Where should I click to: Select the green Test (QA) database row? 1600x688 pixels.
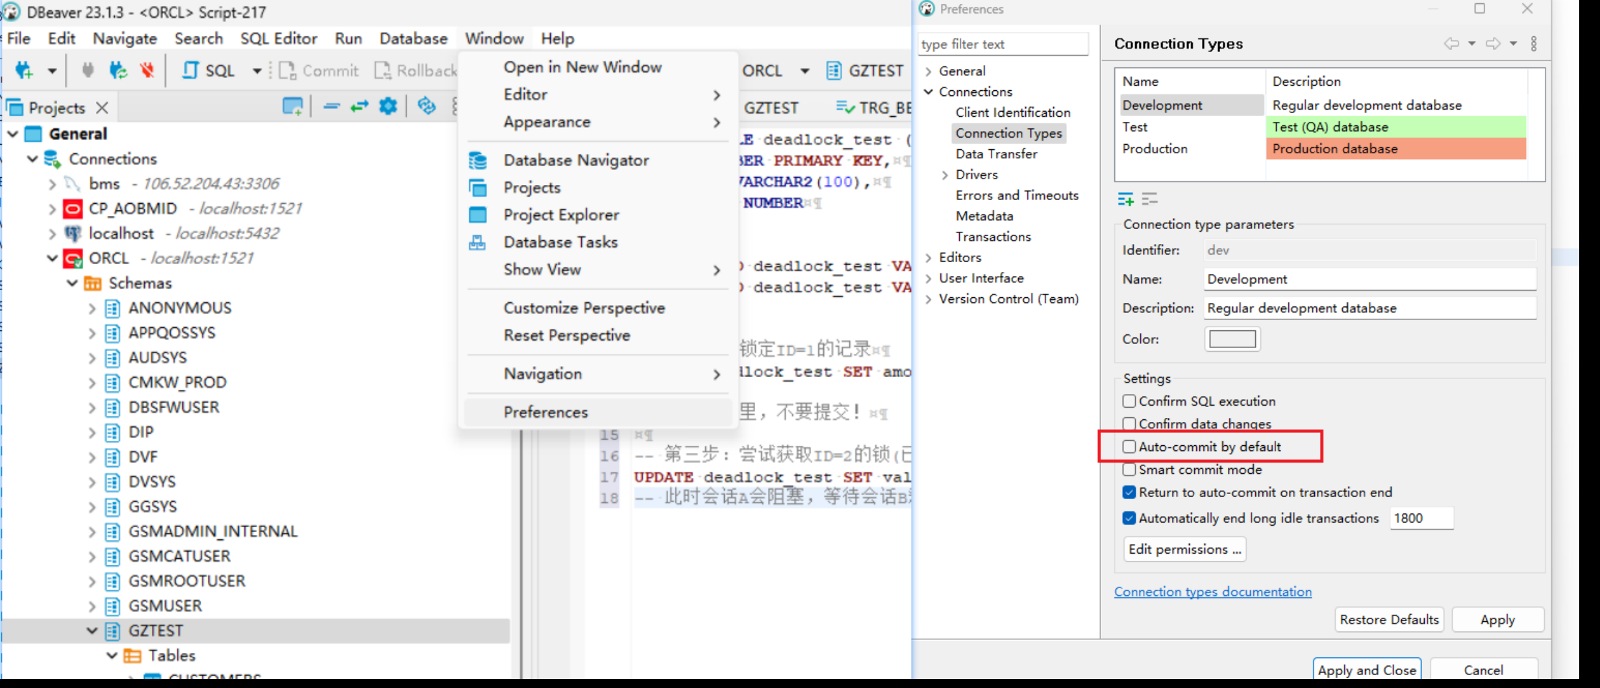click(1395, 127)
